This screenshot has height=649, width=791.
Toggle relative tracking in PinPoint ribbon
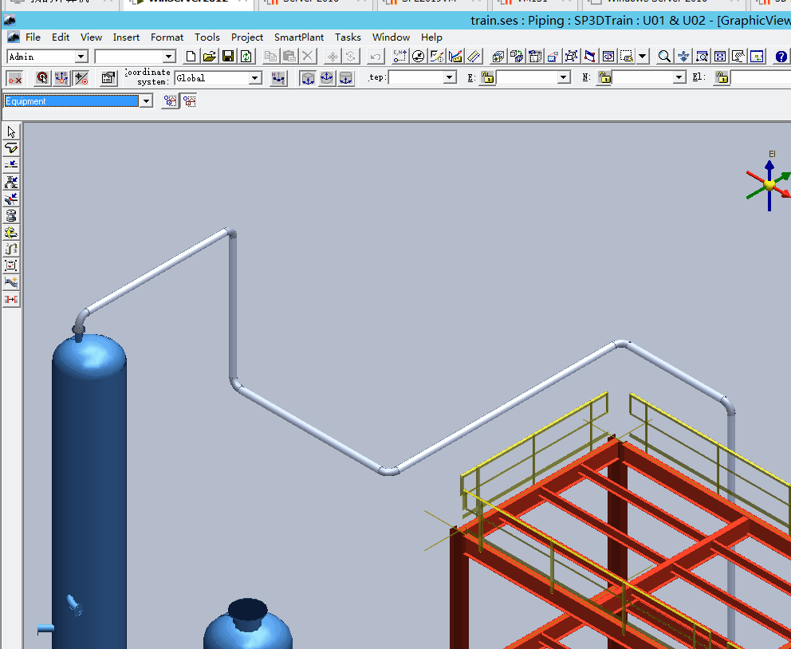tap(81, 78)
